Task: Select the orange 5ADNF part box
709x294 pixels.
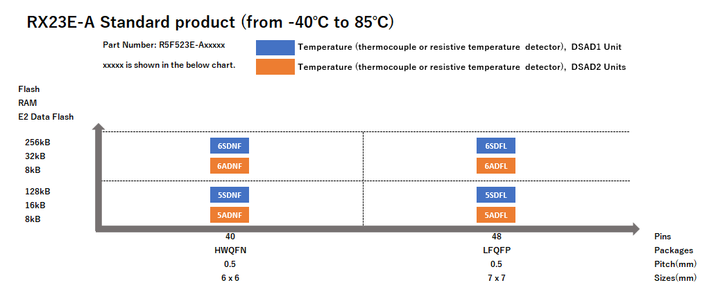Action: pos(230,215)
